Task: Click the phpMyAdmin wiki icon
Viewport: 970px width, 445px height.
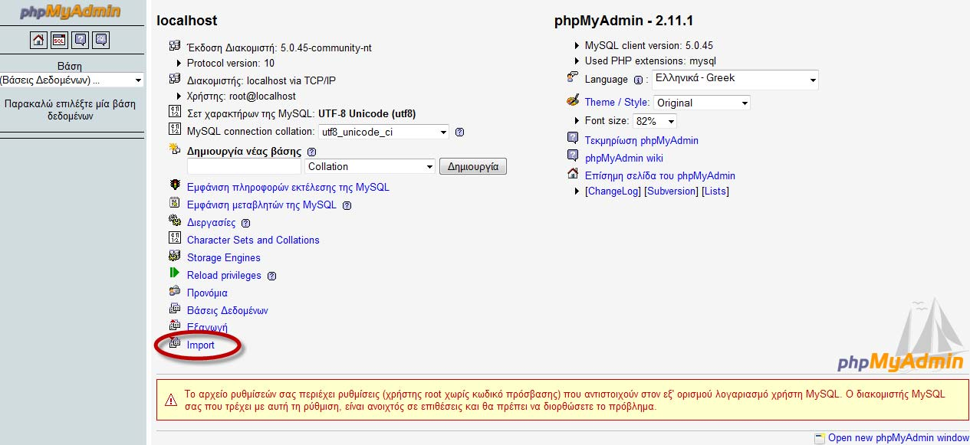Action: pos(573,156)
